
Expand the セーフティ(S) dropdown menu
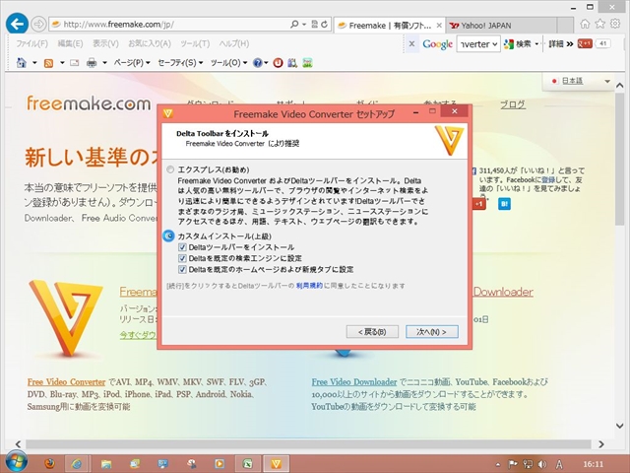(179, 62)
